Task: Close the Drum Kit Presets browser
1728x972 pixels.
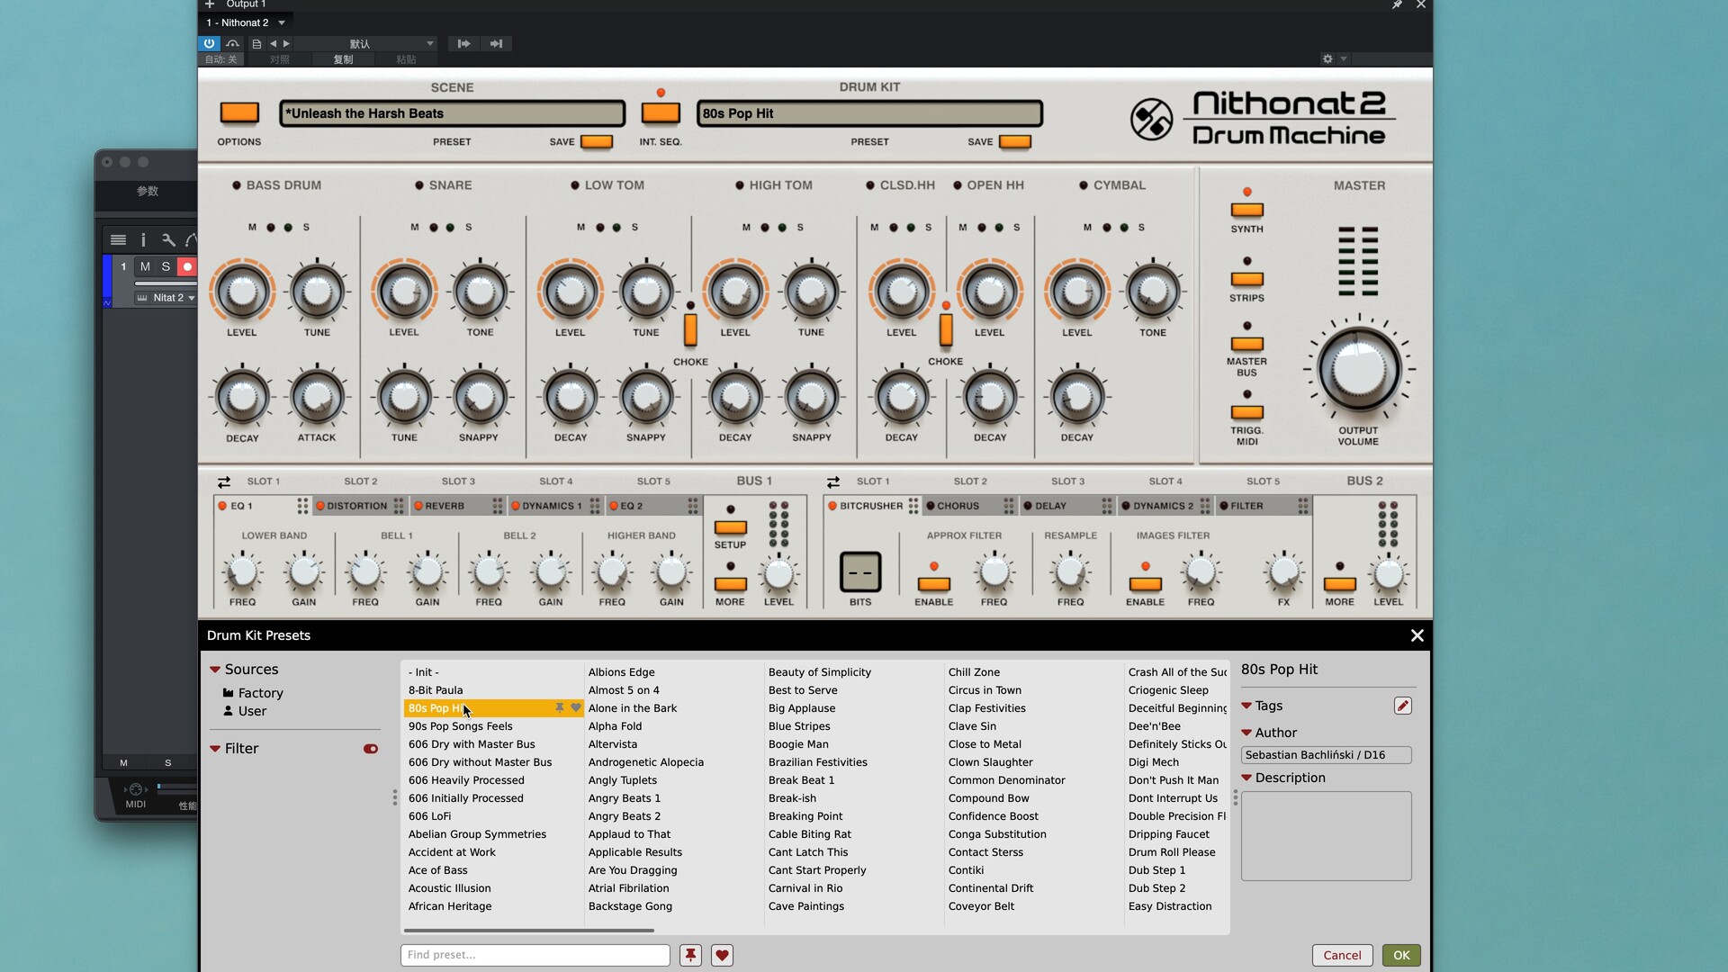Action: point(1417,635)
